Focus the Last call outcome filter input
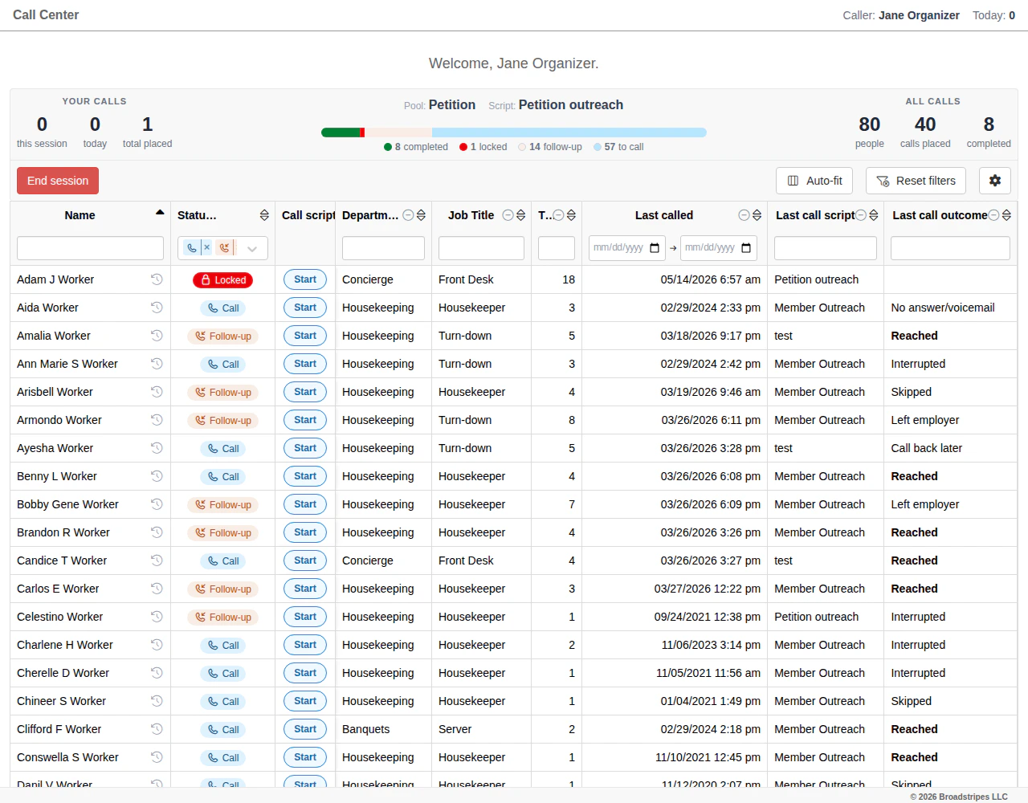This screenshot has width=1028, height=803. [950, 248]
